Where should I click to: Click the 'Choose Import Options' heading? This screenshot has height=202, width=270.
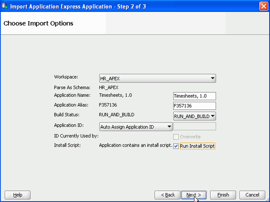(38, 23)
